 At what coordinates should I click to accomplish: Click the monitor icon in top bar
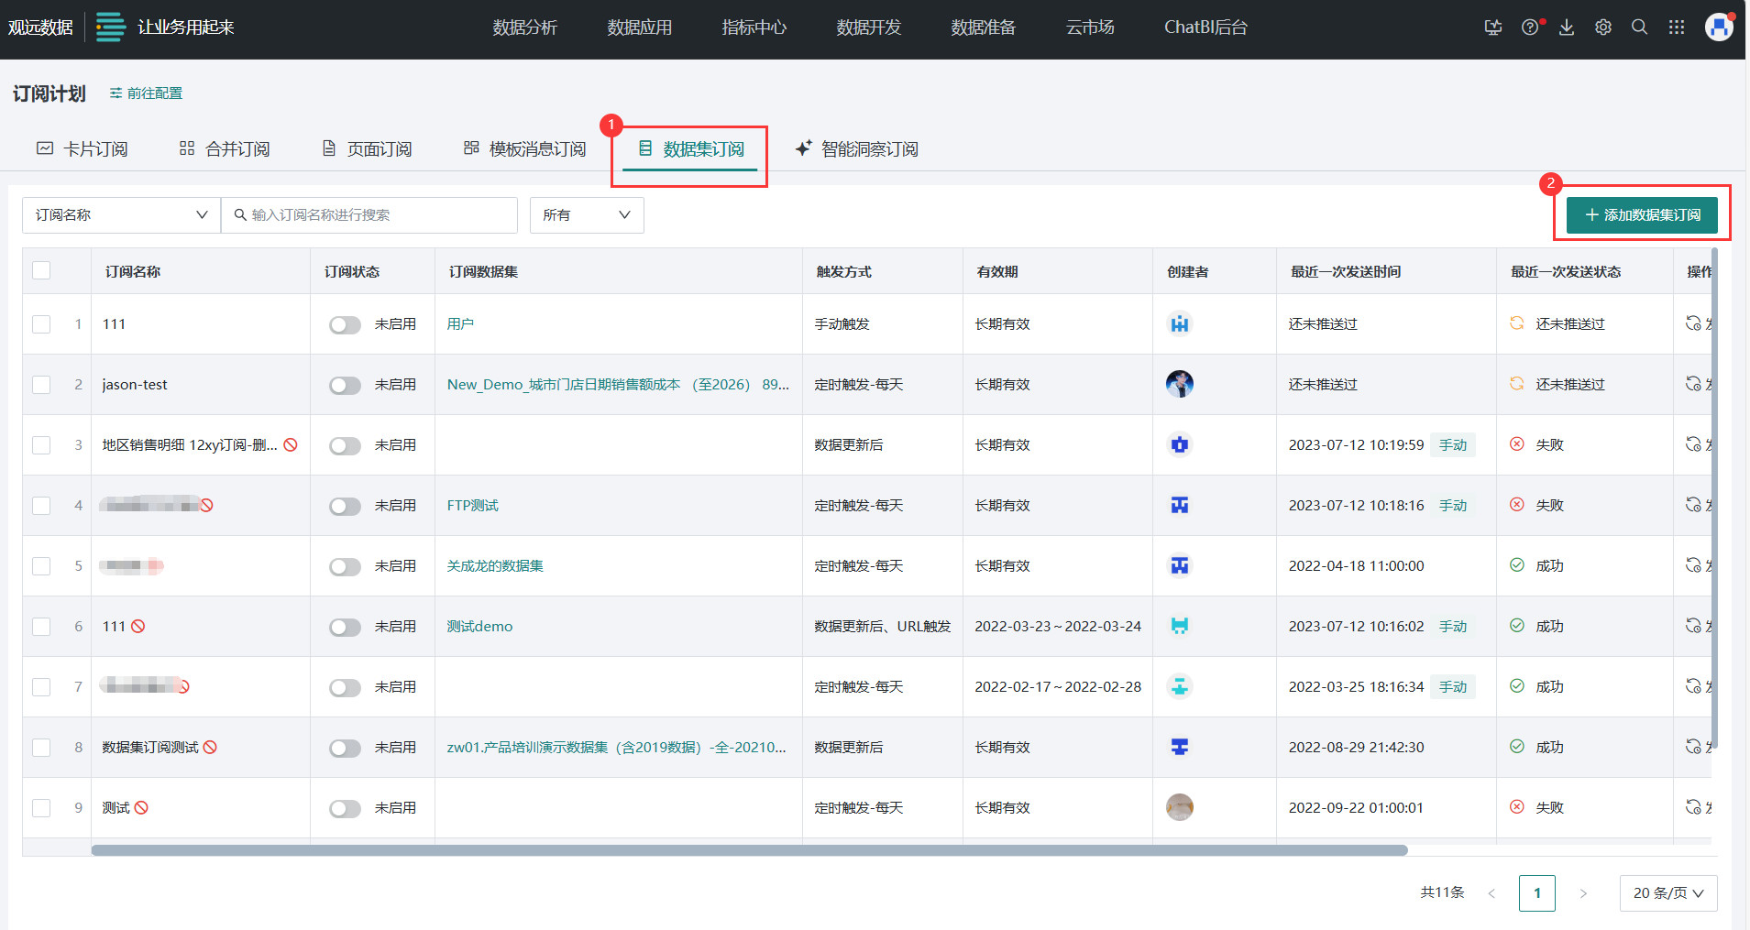tap(1493, 27)
